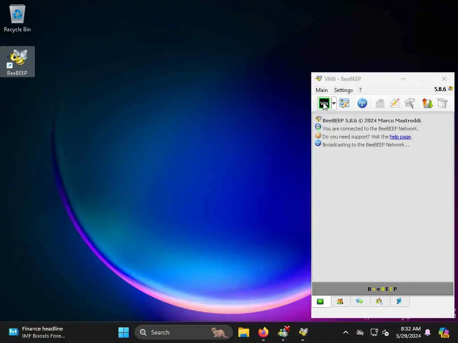Open File Explorer from the taskbar

tap(244, 332)
